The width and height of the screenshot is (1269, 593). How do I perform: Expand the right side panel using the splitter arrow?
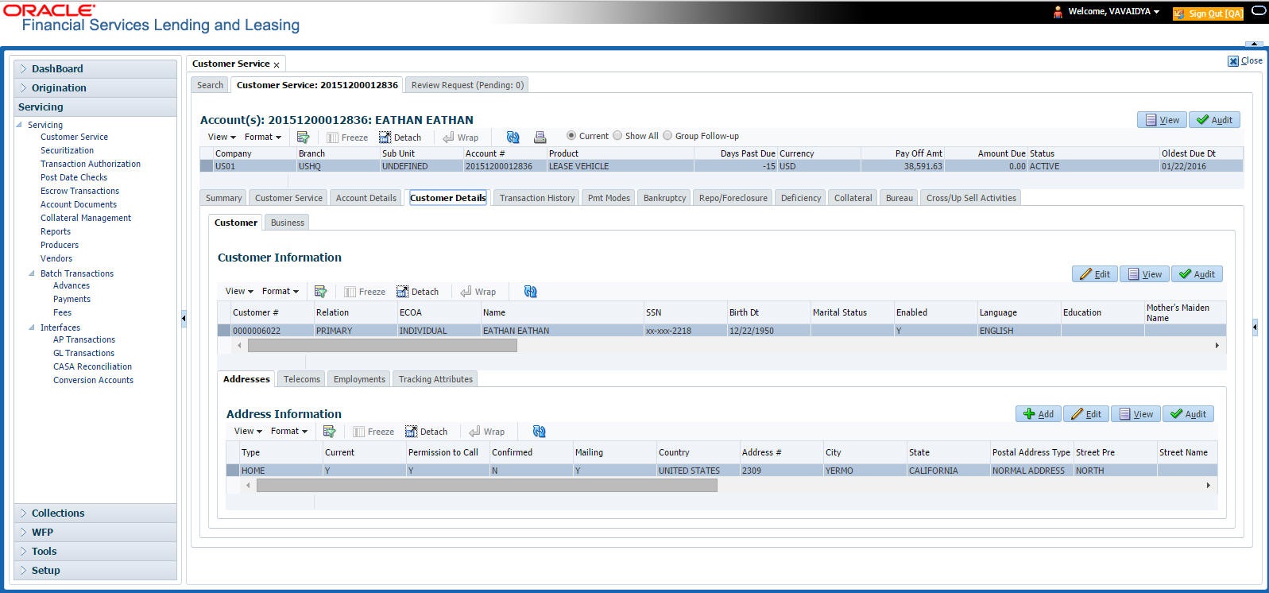pos(1255,326)
